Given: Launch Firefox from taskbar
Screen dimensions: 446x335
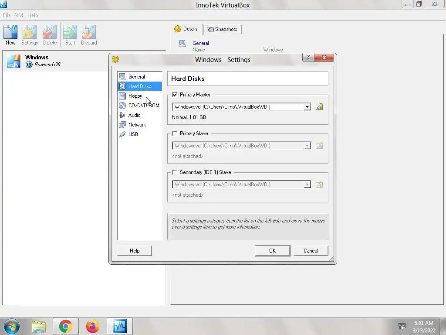Looking at the screenshot, I should pyautogui.click(x=93, y=326).
